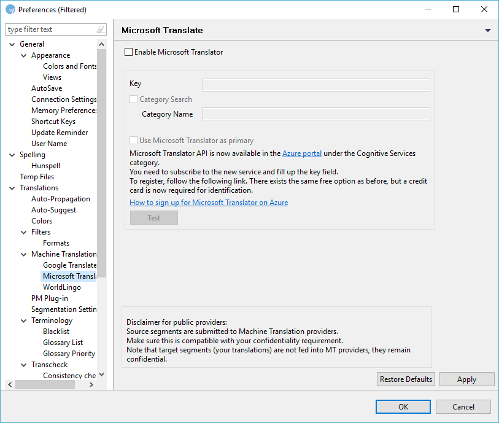Enable Microsoft Translator checkbox
This screenshot has height=423, width=499.
tap(129, 52)
